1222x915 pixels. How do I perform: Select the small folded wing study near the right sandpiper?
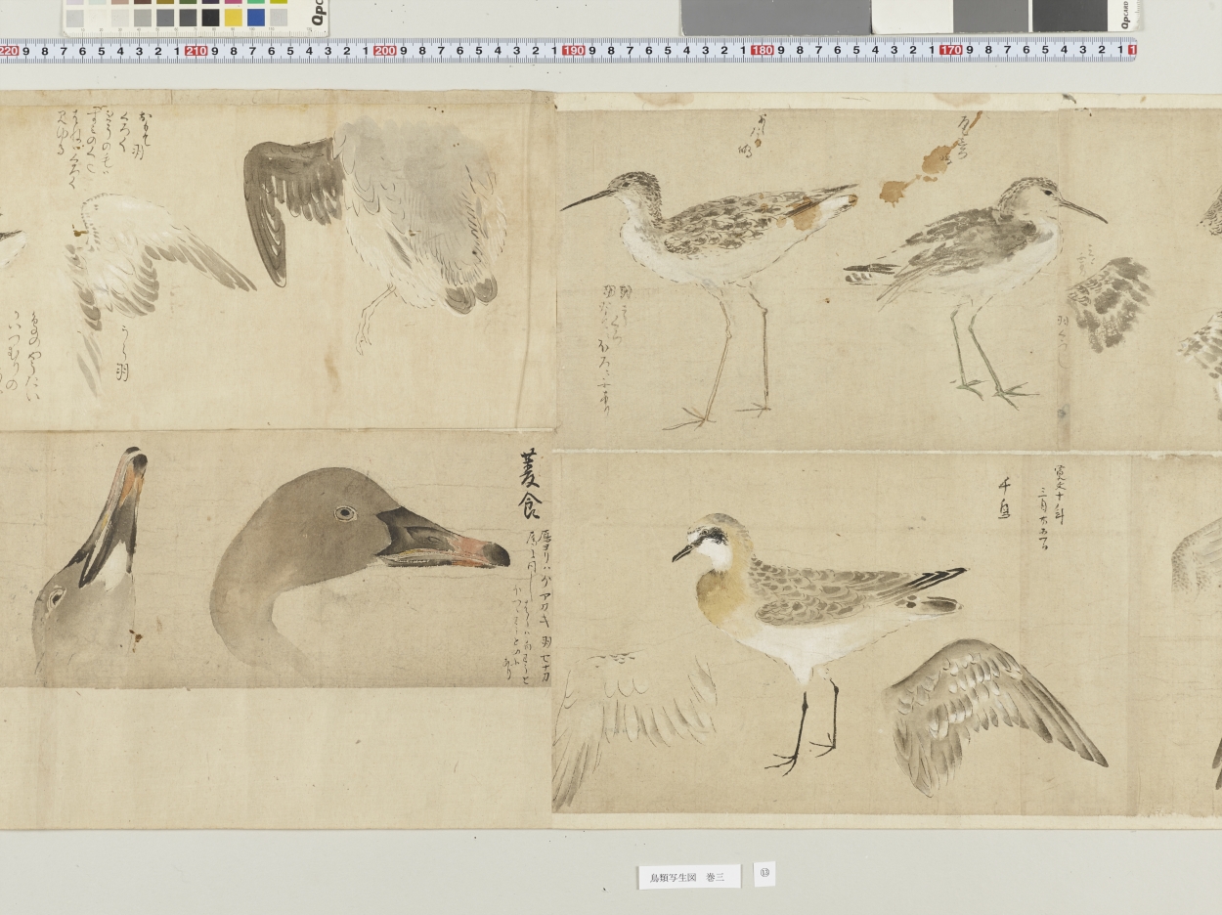coord(1110,303)
